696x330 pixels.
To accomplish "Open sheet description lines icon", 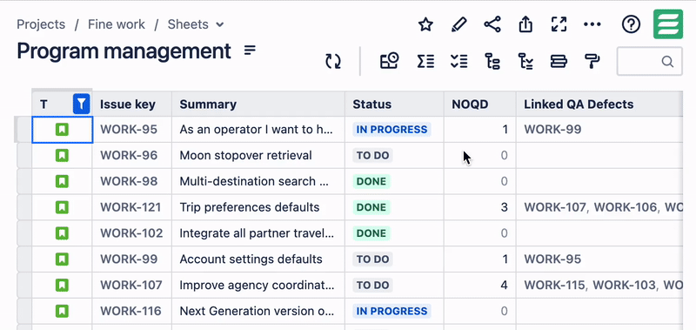I will pyautogui.click(x=251, y=51).
